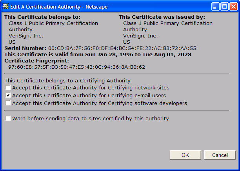Uncheck certifying e-mail users option
Image resolution: width=240 pixels, height=171 pixels.
pos(8,95)
